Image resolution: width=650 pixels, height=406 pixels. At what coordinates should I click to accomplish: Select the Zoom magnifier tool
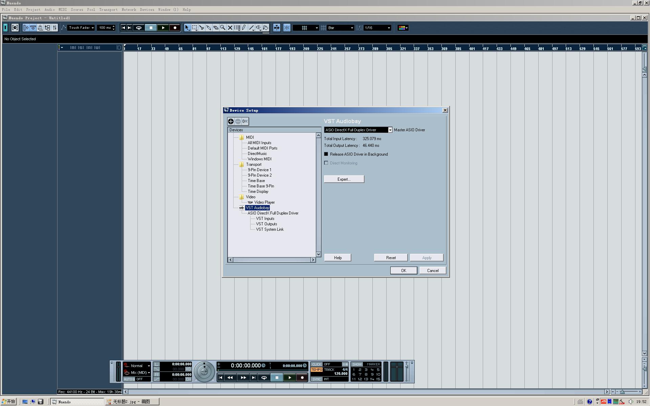coord(223,28)
